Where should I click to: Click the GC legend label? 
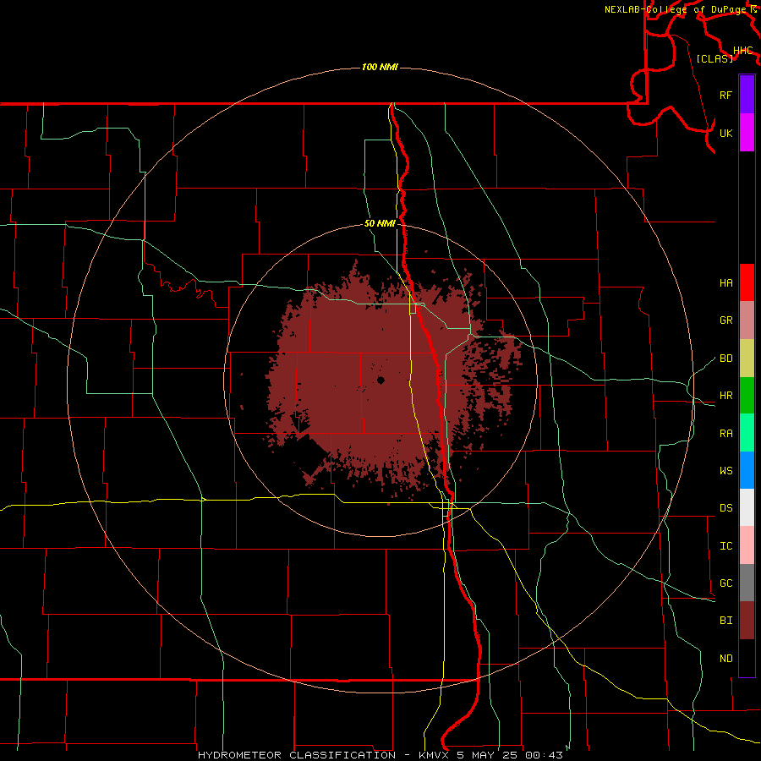(725, 583)
